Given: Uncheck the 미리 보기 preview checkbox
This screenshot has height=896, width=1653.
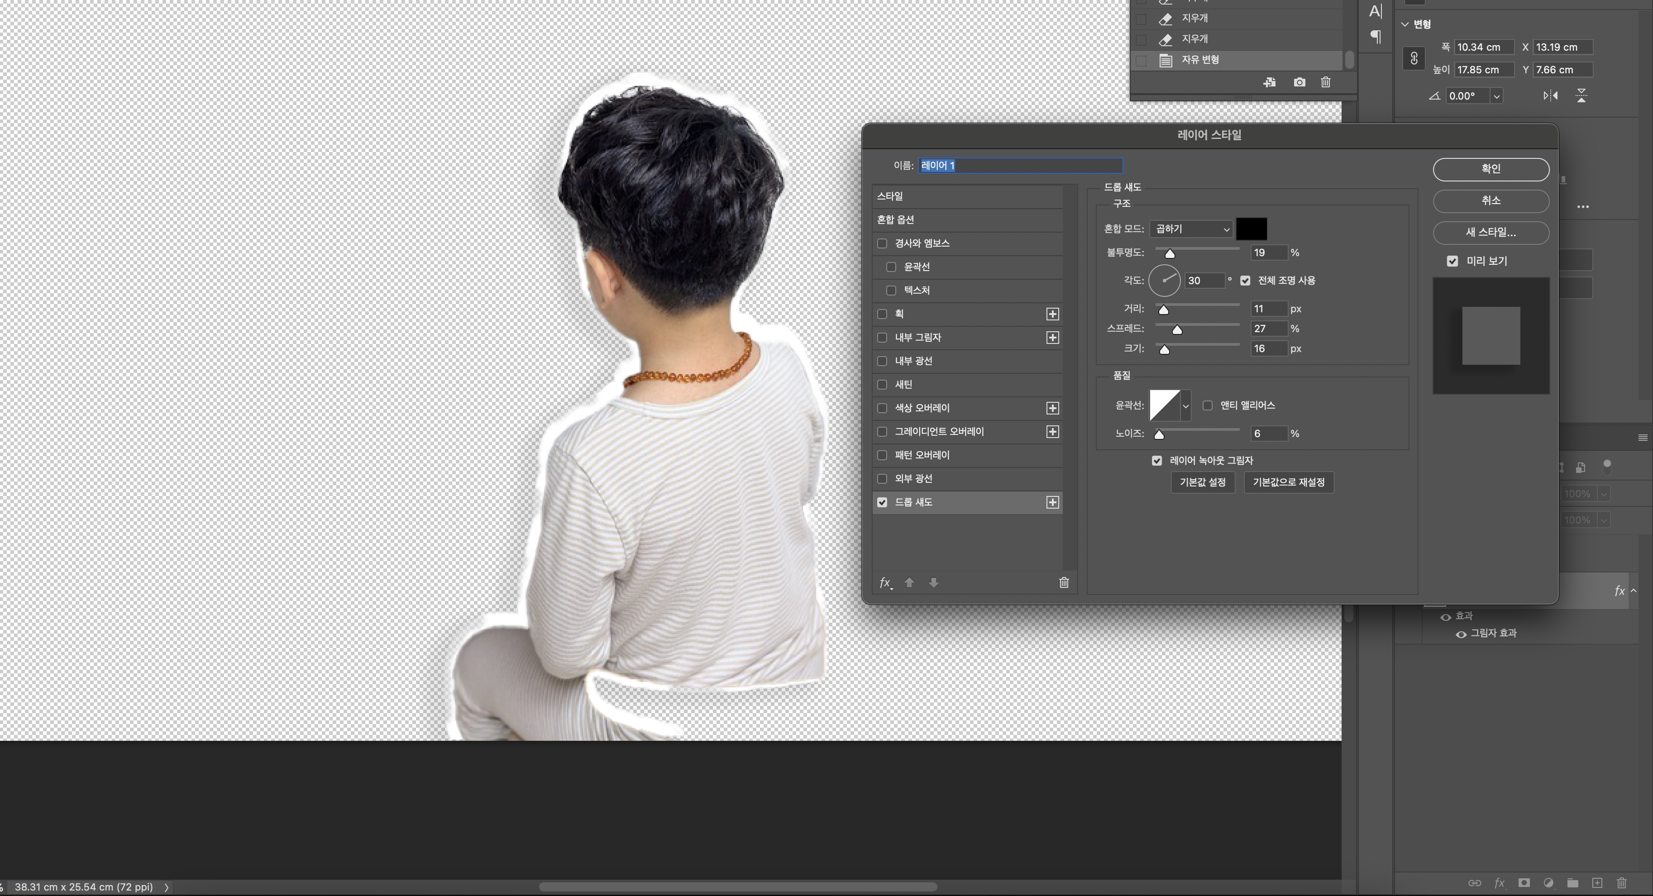Looking at the screenshot, I should pos(1453,261).
